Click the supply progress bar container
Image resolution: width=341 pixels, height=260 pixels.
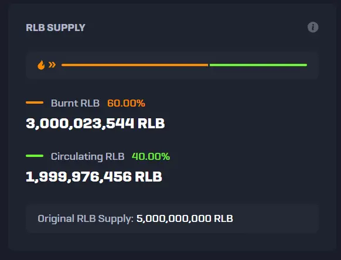[x=172, y=65]
